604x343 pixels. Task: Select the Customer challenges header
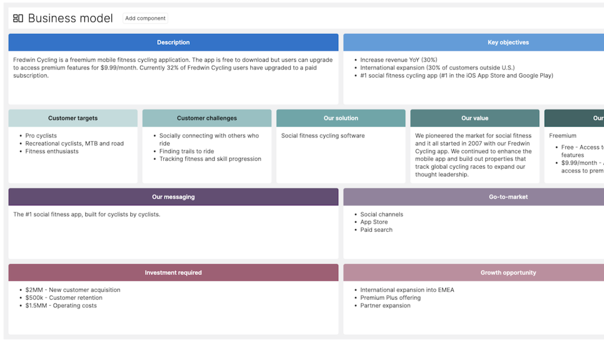207,118
